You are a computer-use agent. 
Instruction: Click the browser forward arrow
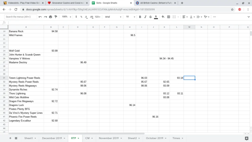(10, 10)
